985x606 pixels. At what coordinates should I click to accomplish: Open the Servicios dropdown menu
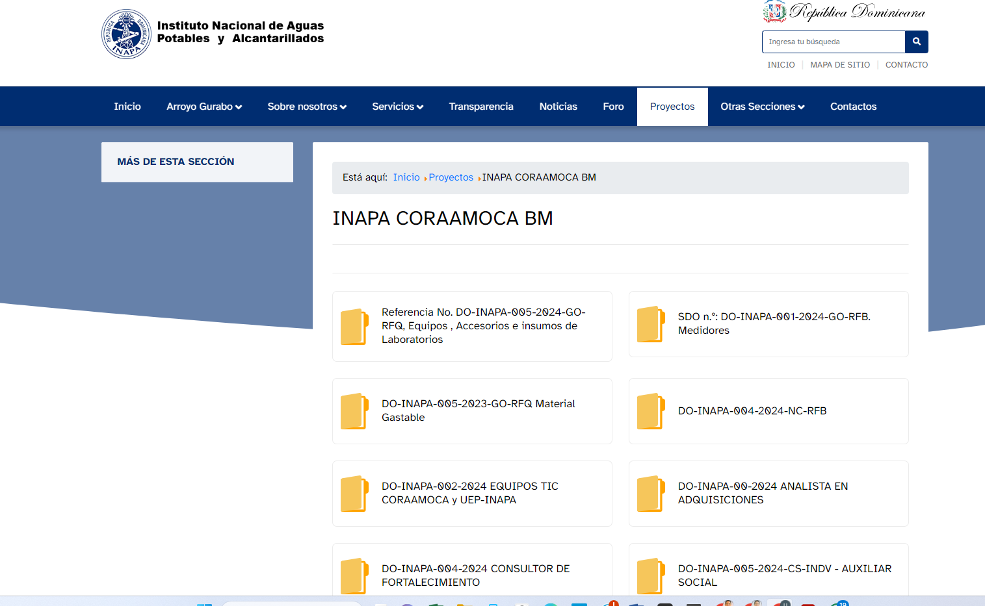pyautogui.click(x=397, y=107)
